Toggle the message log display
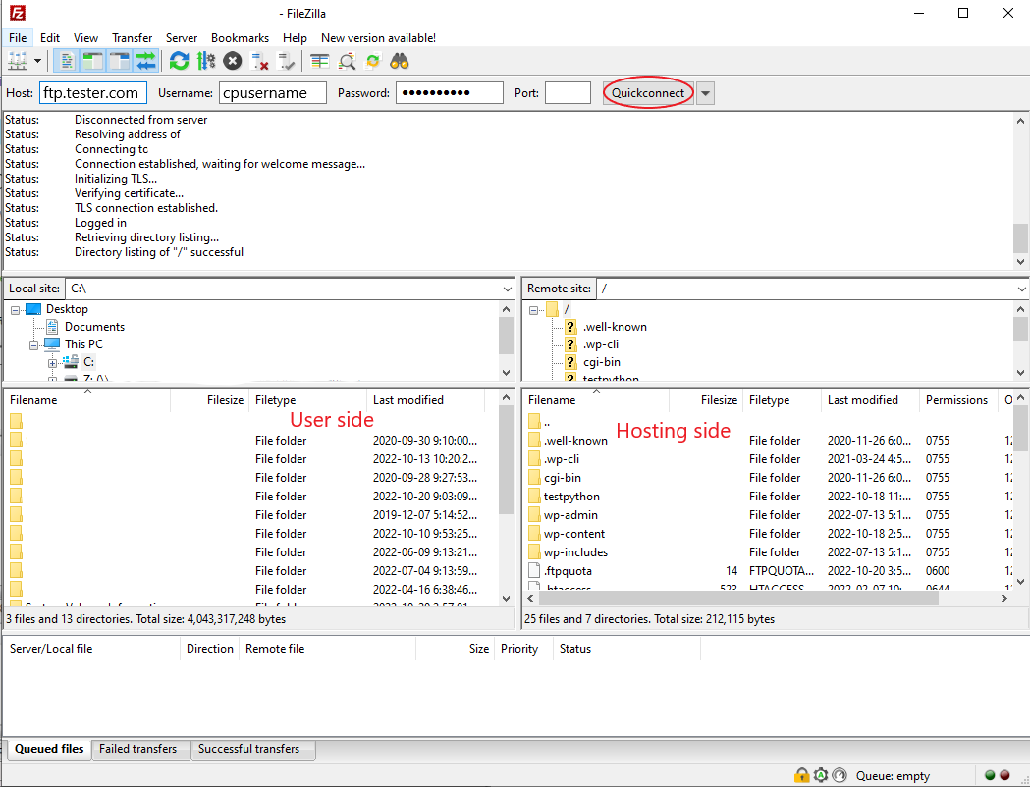 [66, 60]
